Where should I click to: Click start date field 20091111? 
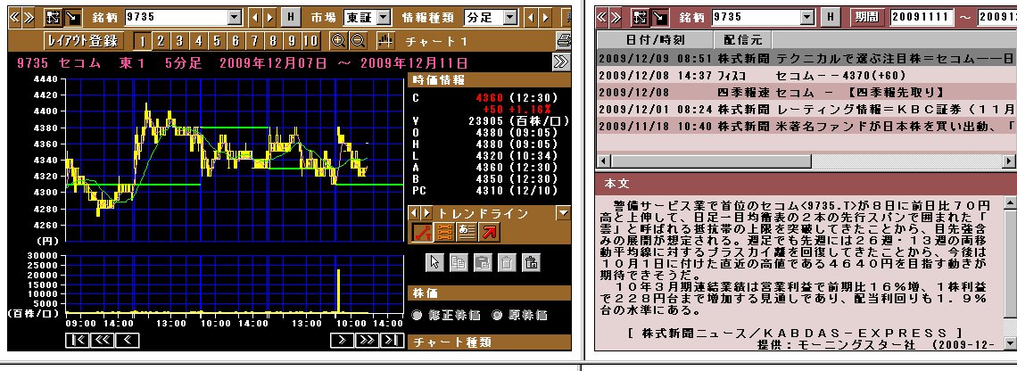(922, 18)
